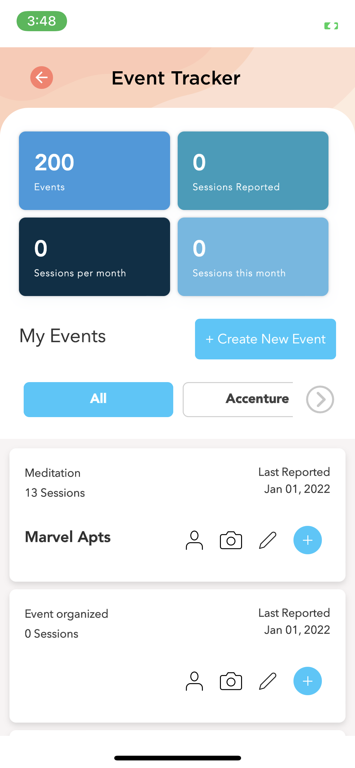Tap the Event organized card title
The width and height of the screenshot is (355, 768).
[x=67, y=614]
